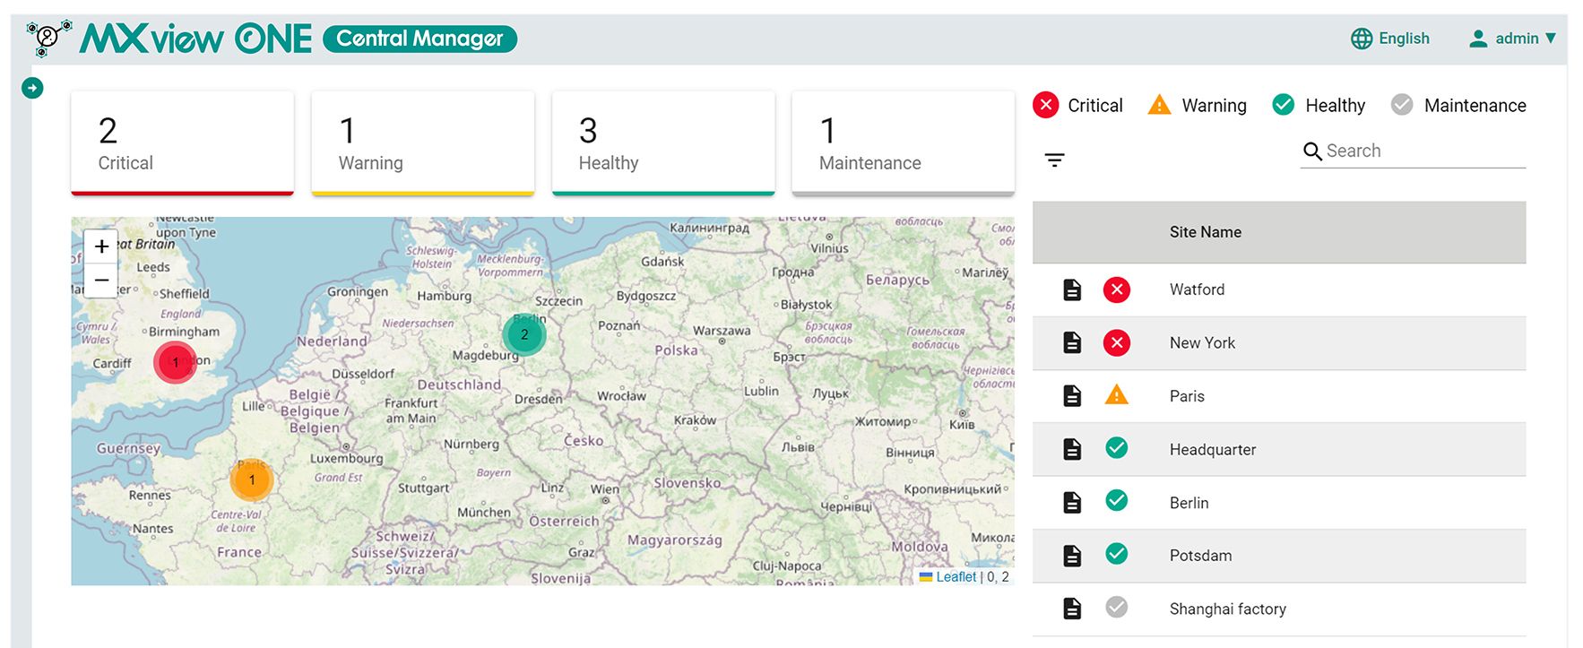Click the search magnifier icon
Image resolution: width=1583 pixels, height=648 pixels.
tap(1312, 151)
